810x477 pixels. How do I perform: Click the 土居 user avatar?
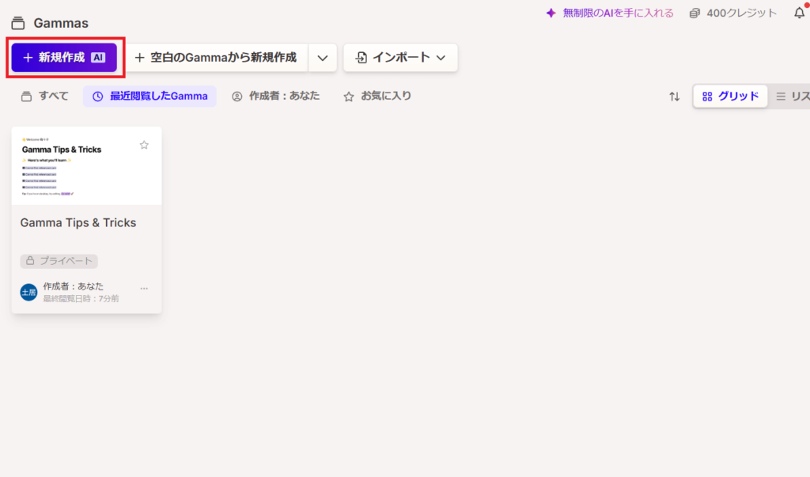[28, 293]
